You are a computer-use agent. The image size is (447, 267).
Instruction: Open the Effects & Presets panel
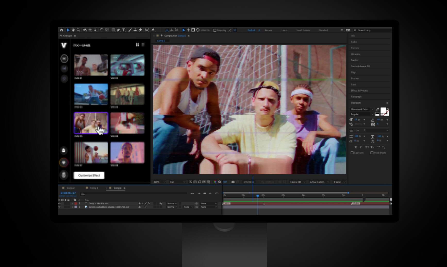click(x=359, y=90)
